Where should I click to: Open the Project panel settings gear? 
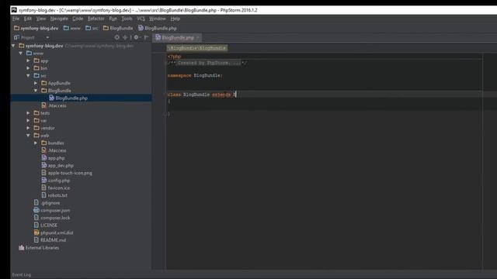(x=137, y=37)
